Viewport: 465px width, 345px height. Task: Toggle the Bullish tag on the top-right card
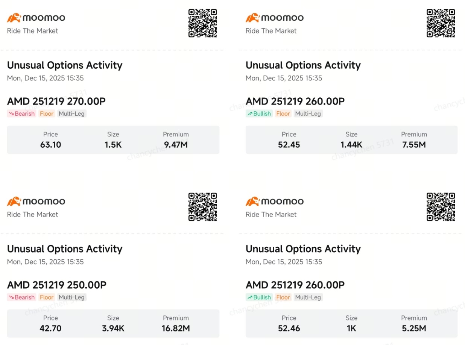(x=259, y=113)
